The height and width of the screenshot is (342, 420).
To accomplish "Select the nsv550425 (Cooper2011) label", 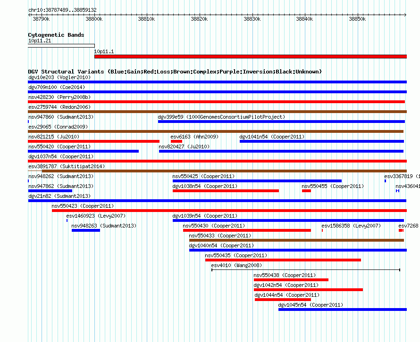I will point(203,176).
